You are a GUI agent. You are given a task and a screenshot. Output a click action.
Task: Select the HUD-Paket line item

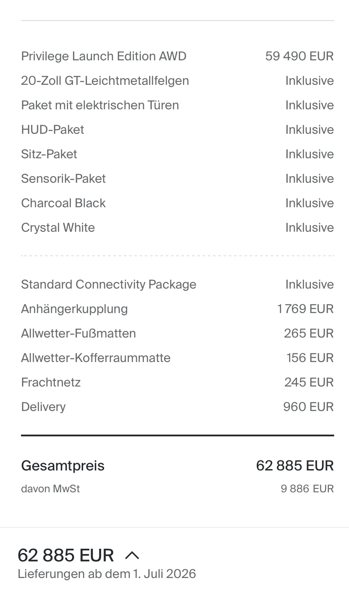pos(52,130)
